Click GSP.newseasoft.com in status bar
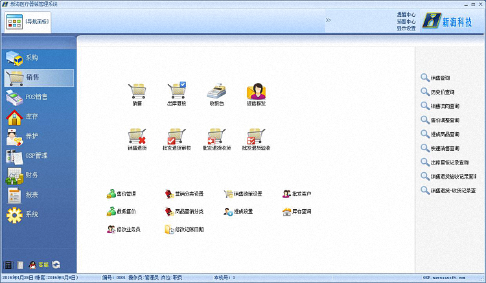The image size is (486, 283). tap(444, 278)
